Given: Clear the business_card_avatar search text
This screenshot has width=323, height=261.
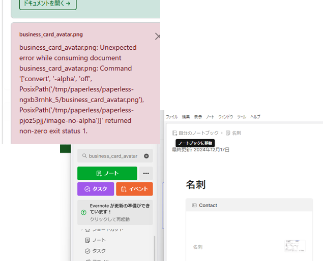Looking at the screenshot, I should (x=146, y=156).
